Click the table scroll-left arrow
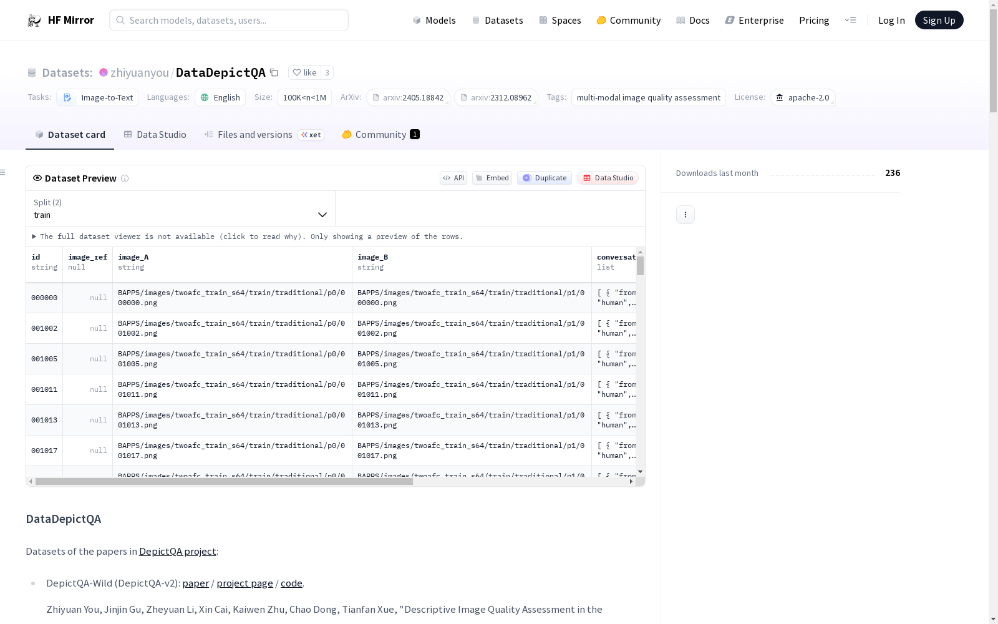This screenshot has height=624, width=998. 31,482
